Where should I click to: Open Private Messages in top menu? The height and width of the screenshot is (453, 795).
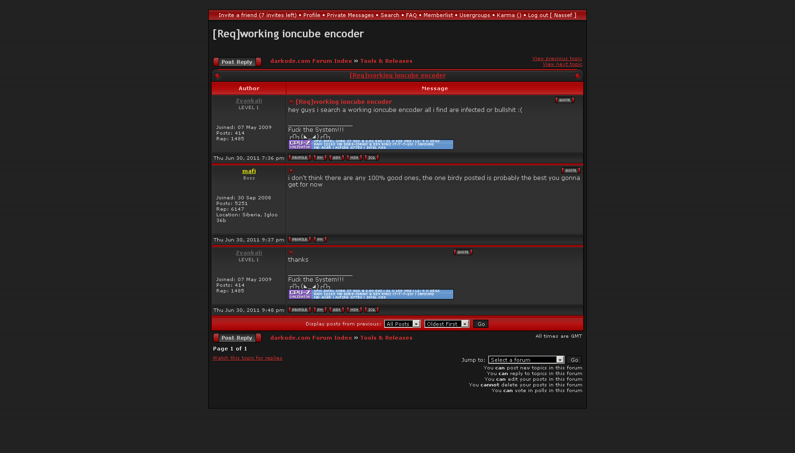pyautogui.click(x=350, y=15)
